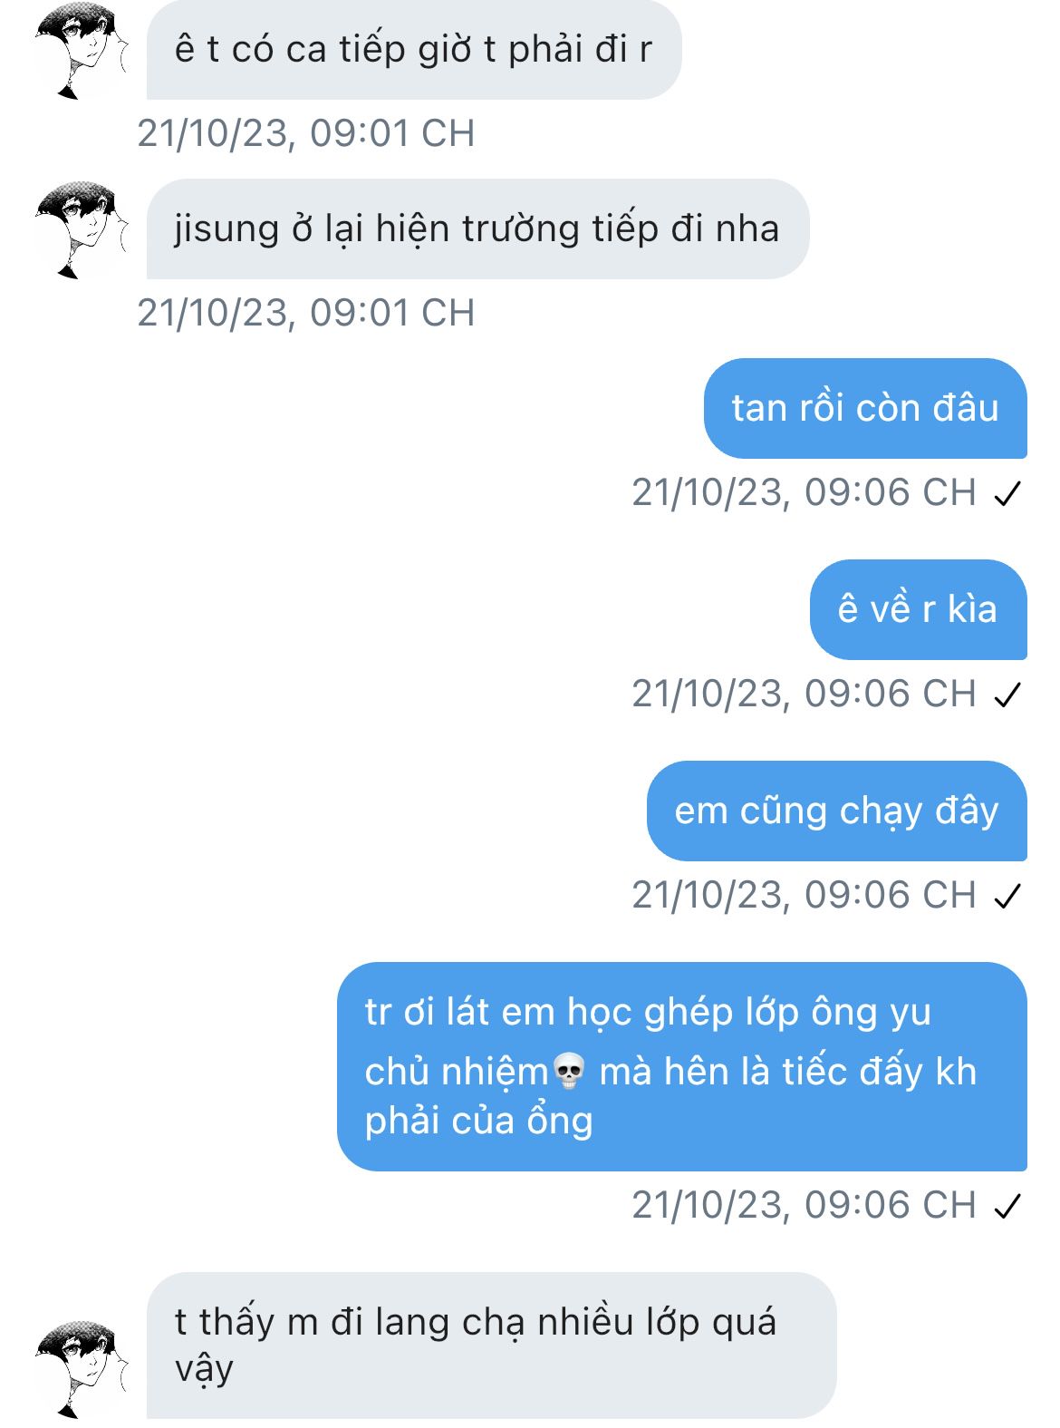Tap avatar beside 'ê t có ca tiếp' message
The height and width of the screenshot is (1428, 1060).
[x=82, y=50]
